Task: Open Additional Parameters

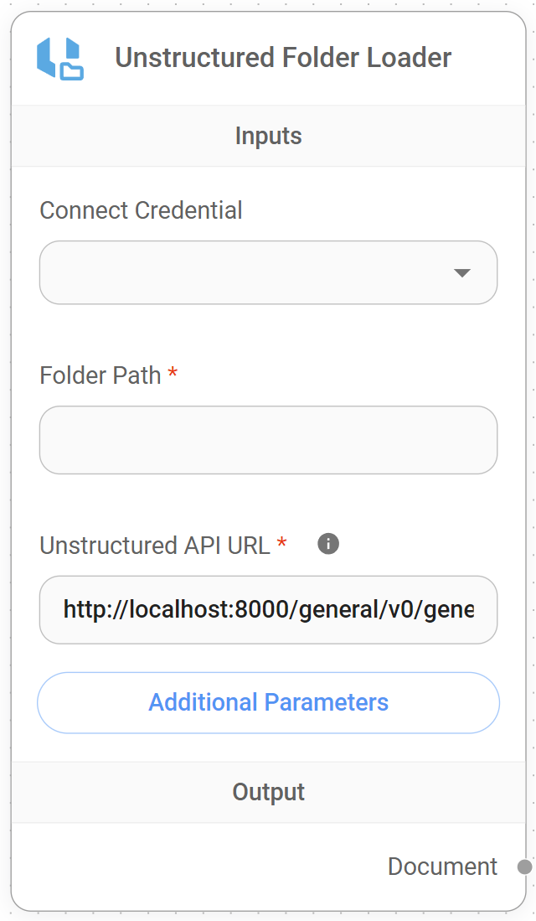Action: [x=268, y=702]
